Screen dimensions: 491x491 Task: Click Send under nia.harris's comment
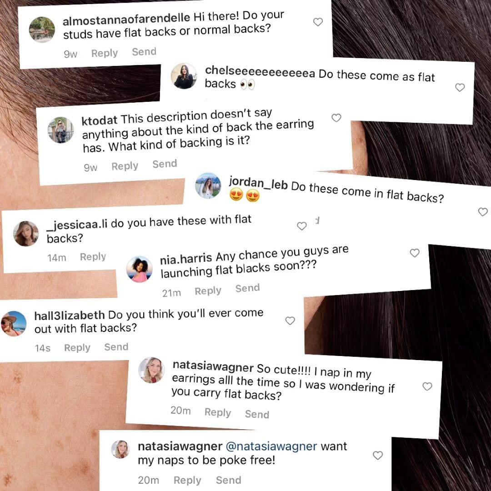(x=247, y=288)
